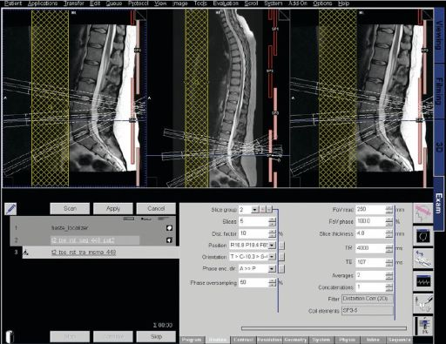Expand the Slice group dropdown

tap(254, 210)
